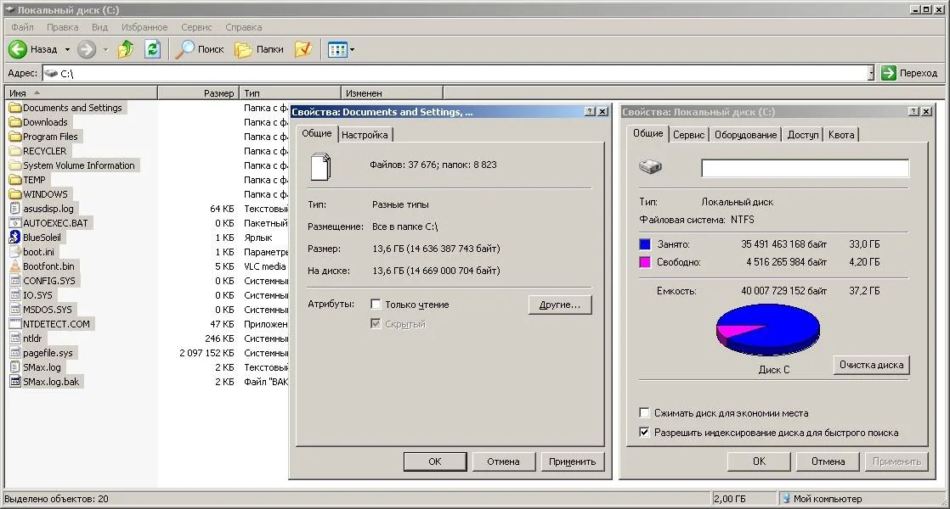Open the View (Вид) menu
Image resolution: width=950 pixels, height=509 pixels.
(100, 27)
